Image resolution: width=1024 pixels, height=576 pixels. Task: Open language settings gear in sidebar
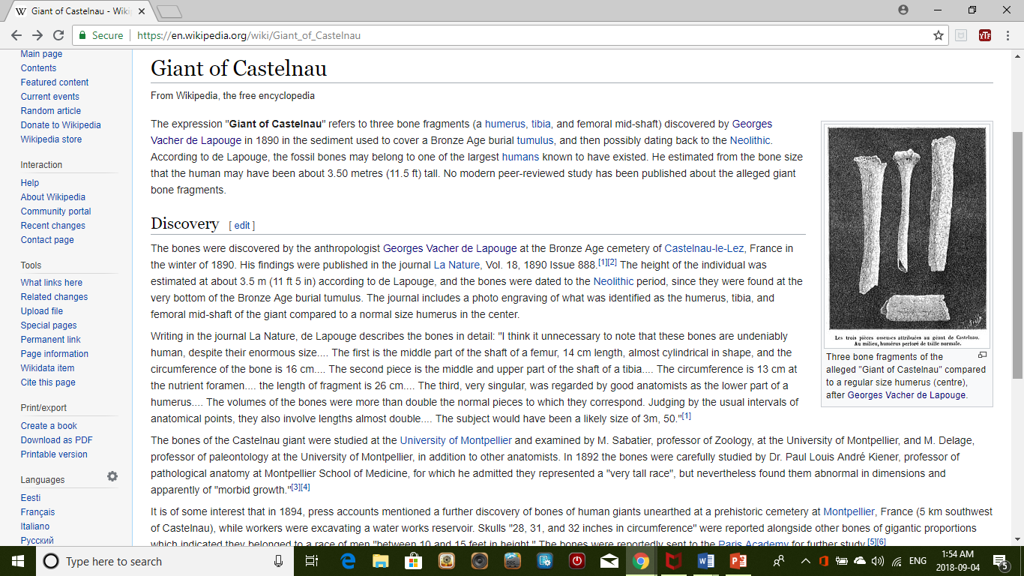click(112, 476)
